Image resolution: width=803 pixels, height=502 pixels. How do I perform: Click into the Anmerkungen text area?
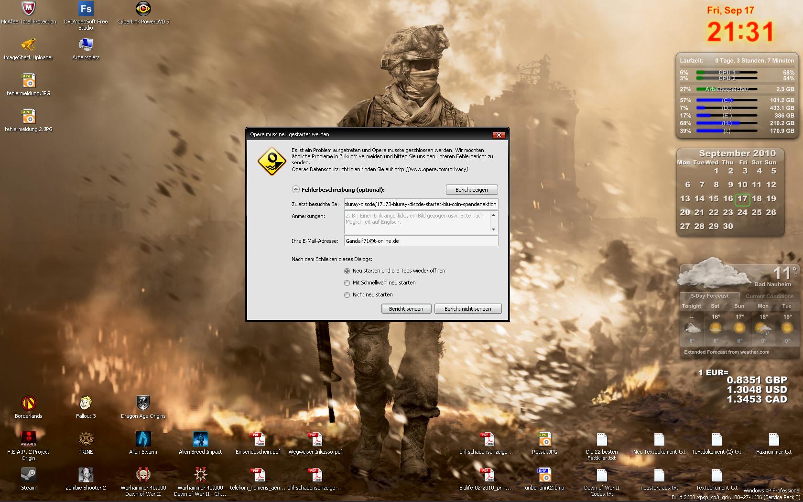pos(417,222)
